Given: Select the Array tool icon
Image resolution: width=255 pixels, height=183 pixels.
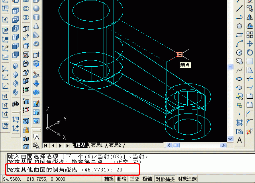Looking at the screenshot, I should tap(250, 35).
